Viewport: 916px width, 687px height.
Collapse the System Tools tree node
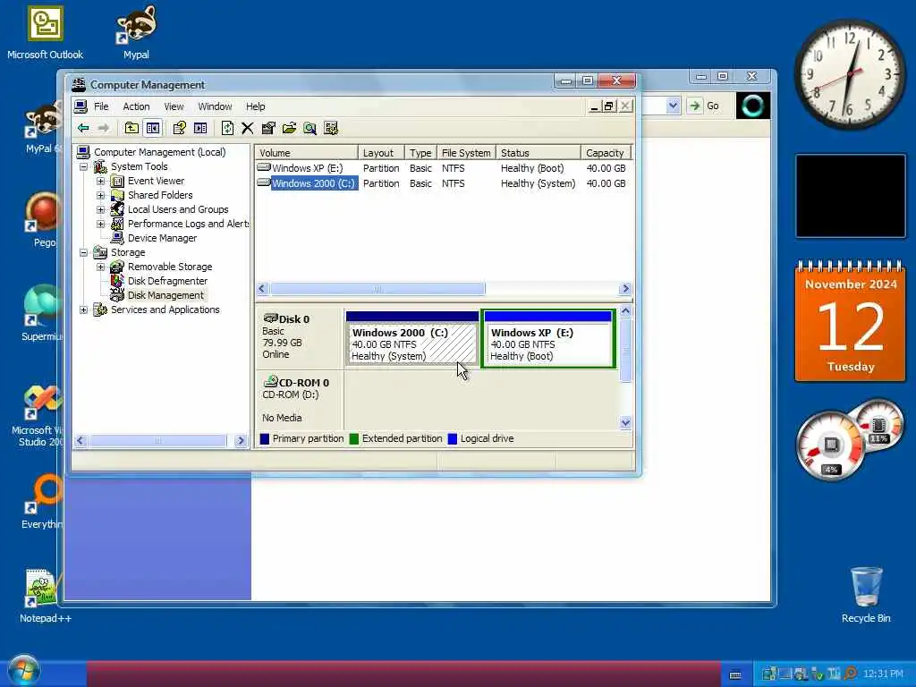tap(83, 167)
